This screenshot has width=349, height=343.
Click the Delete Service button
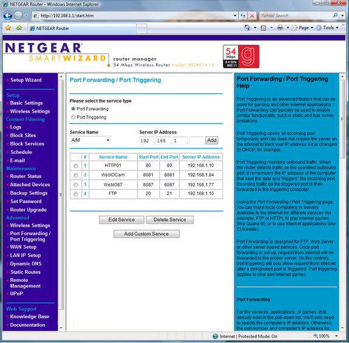pyautogui.click(x=170, y=220)
